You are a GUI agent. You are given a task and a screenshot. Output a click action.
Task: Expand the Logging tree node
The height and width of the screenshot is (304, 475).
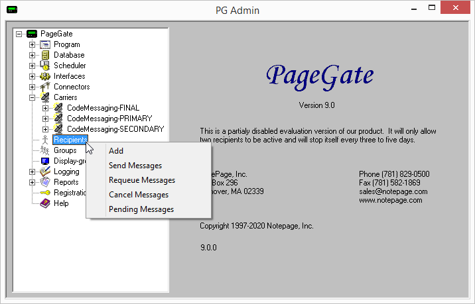(32, 172)
